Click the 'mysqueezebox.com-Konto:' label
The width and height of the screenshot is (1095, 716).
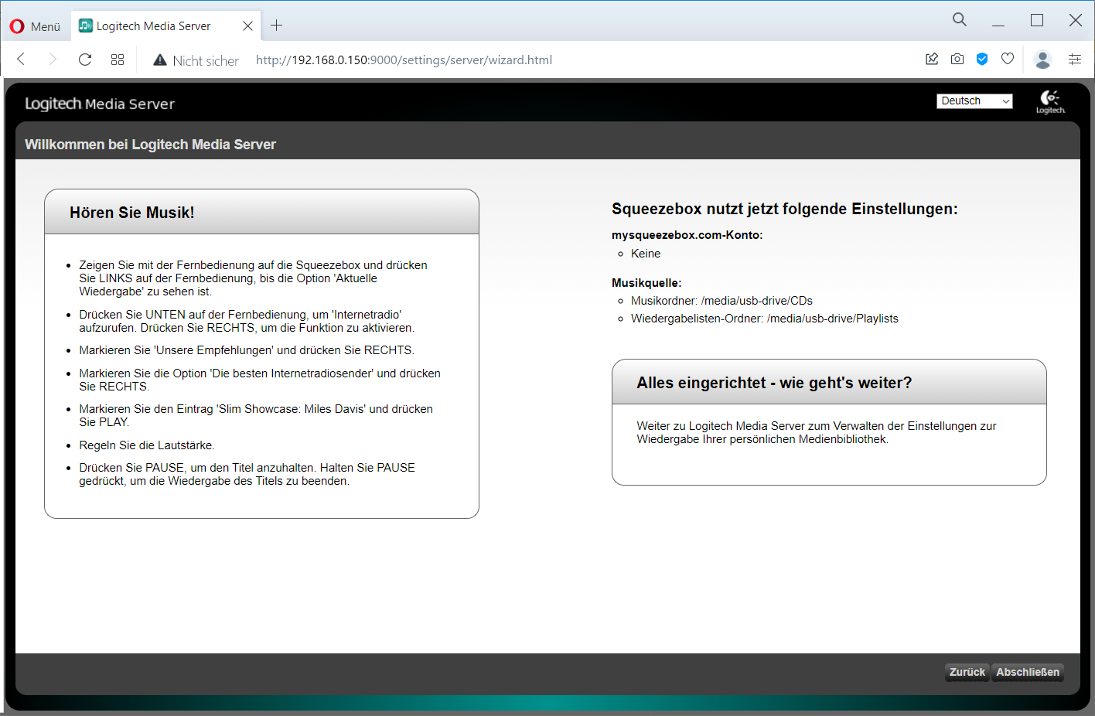(687, 235)
